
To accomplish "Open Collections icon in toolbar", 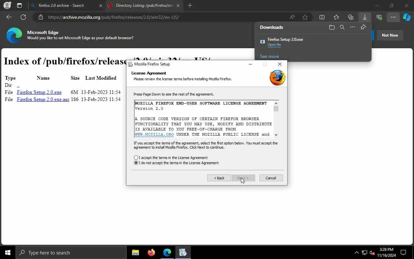I will point(351,17).
